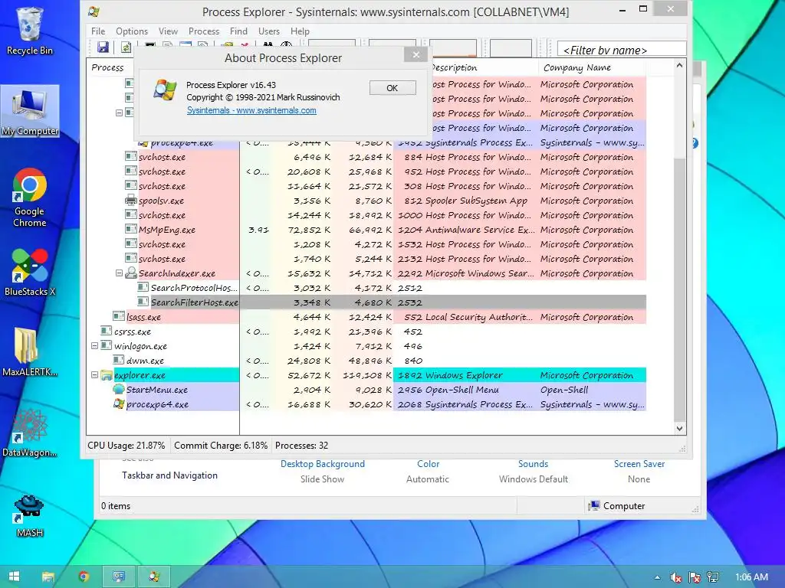Image resolution: width=785 pixels, height=588 pixels.
Task: Click the process list scroll-up arrow
Action: point(679,66)
